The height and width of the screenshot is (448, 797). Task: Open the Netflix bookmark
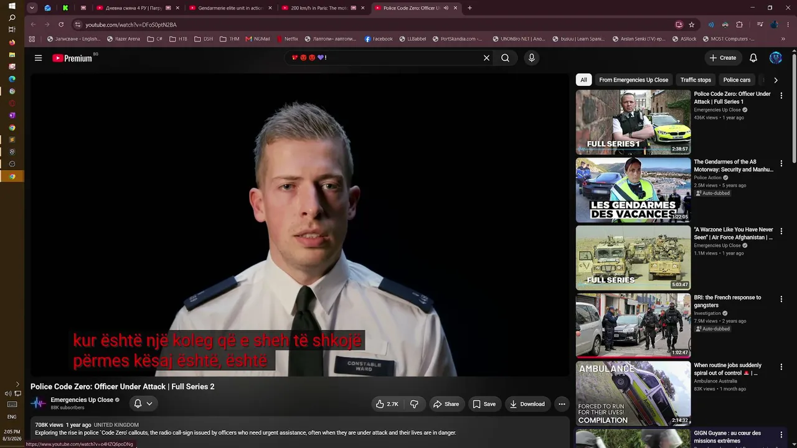coord(287,39)
